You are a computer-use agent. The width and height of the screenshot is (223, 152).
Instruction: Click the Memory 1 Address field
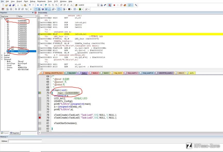point(25,141)
